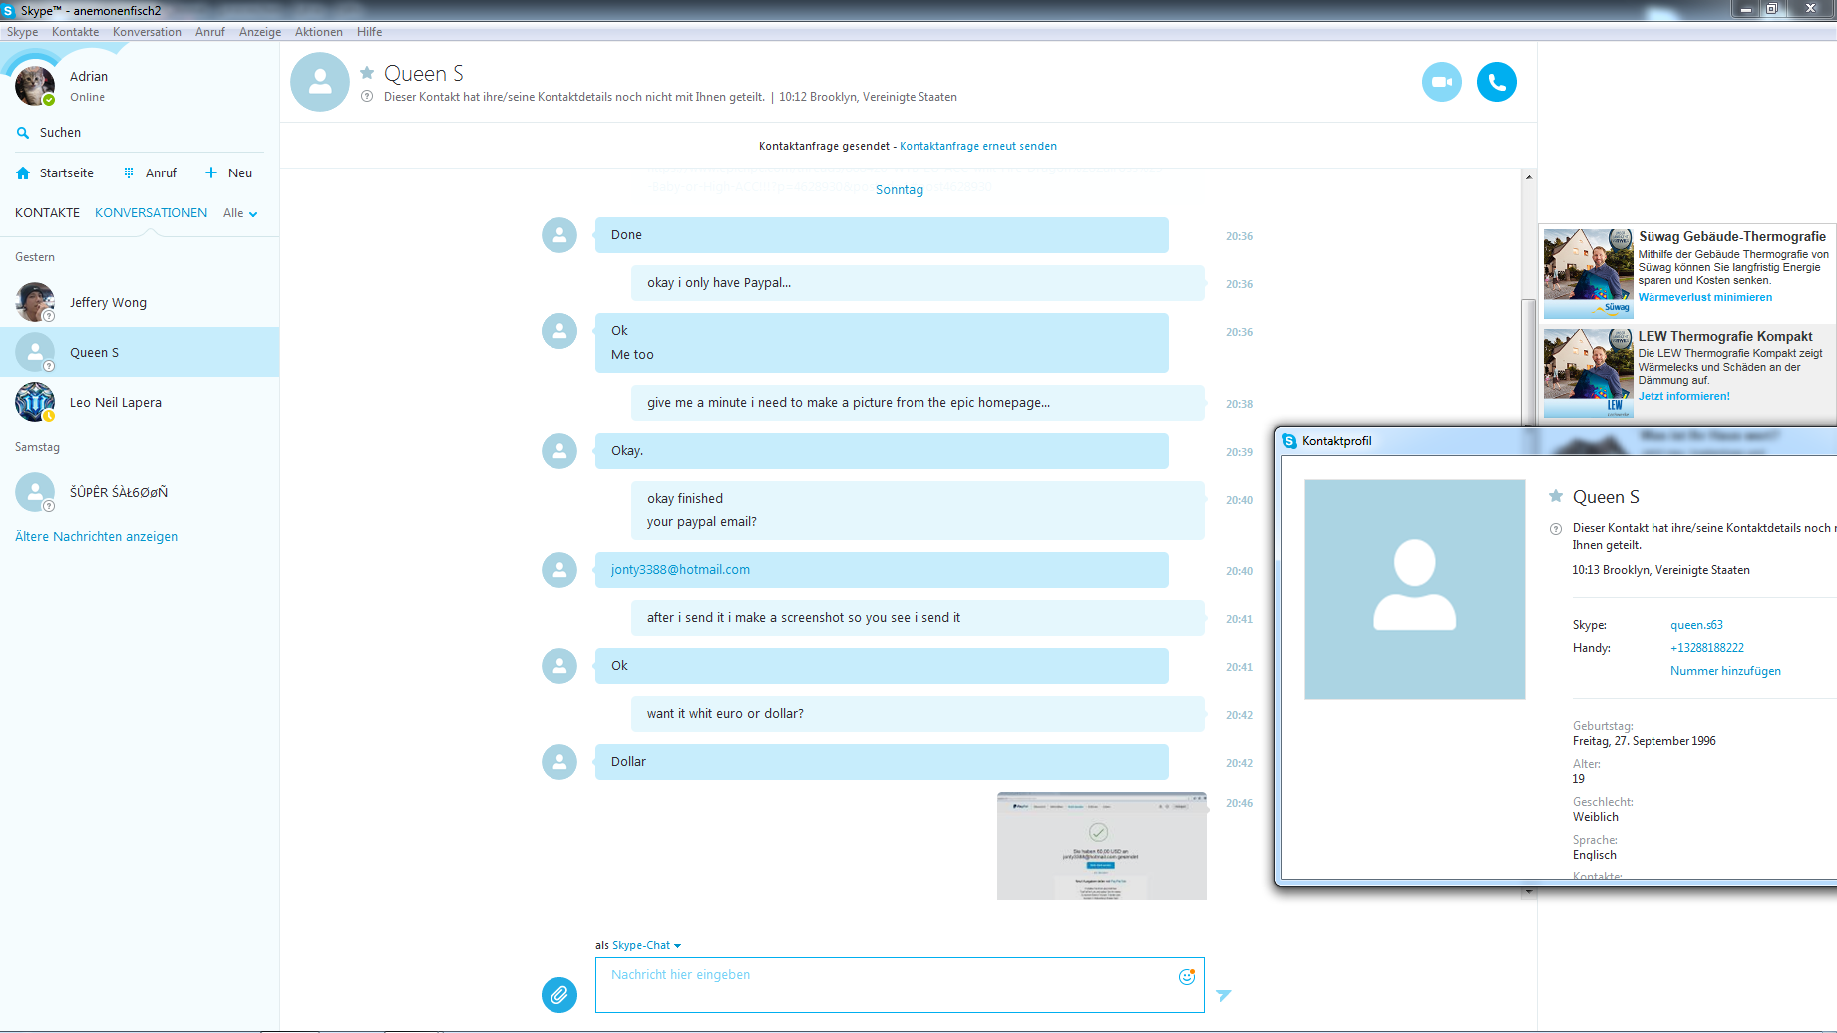The height and width of the screenshot is (1033, 1837).
Task: Click Adrian's profile avatar
Action: 35,85
